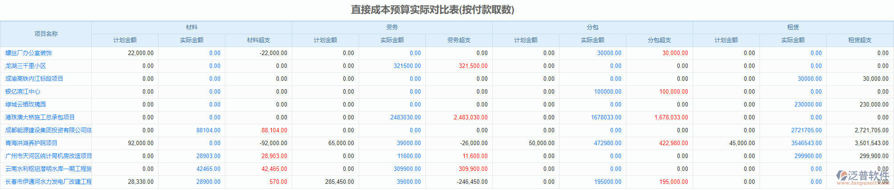Open 42465.00 material actual amount link
The image size is (894, 190).
pos(208,169)
